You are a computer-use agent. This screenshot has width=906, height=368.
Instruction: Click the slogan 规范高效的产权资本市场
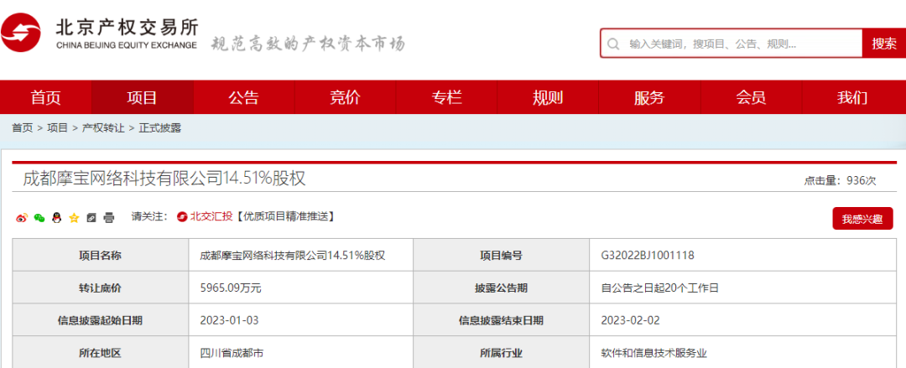pyautogui.click(x=307, y=44)
